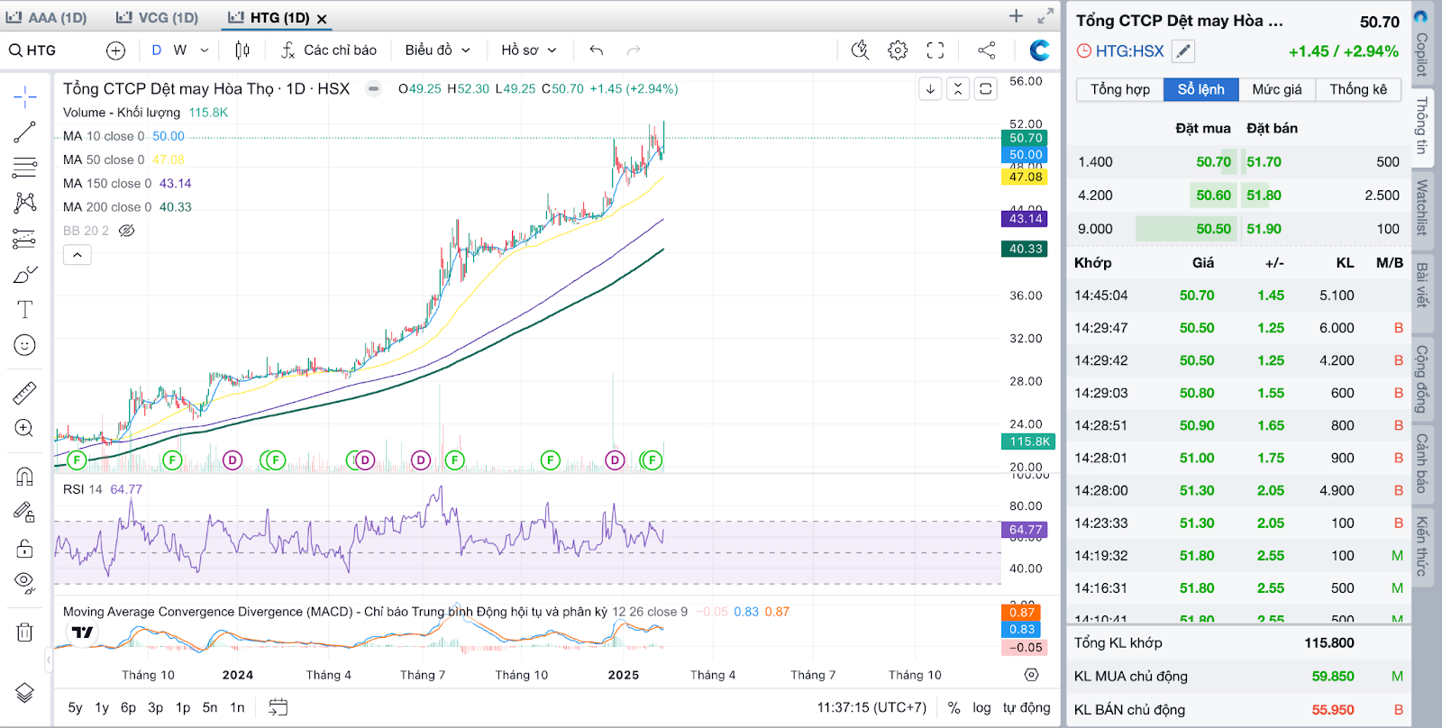Toggle visibility of BB 20 2 indicator
This screenshot has height=728, width=1442.
pyautogui.click(x=127, y=231)
